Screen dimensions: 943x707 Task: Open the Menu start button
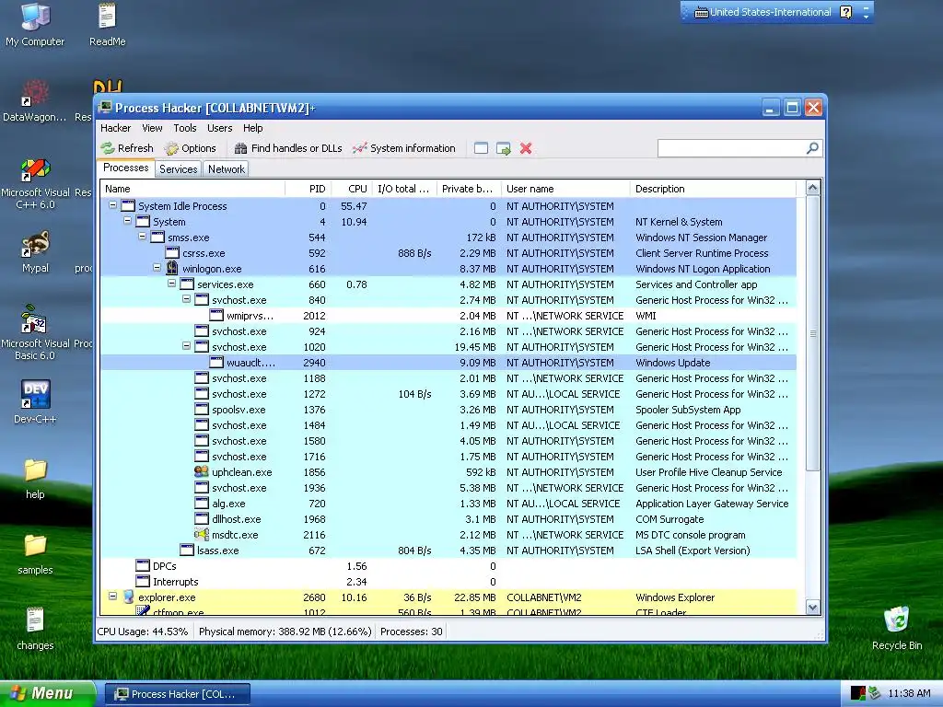click(x=47, y=693)
